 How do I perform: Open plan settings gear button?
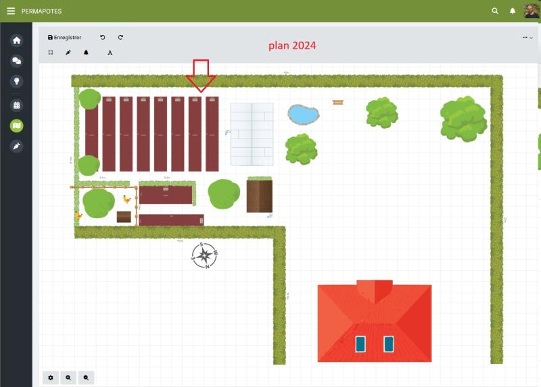click(51, 378)
